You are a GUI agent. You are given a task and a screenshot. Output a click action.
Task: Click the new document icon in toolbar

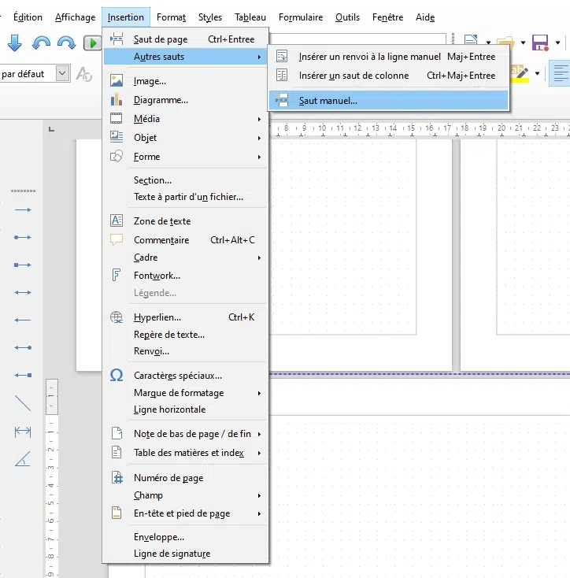pyautogui.click(x=472, y=40)
